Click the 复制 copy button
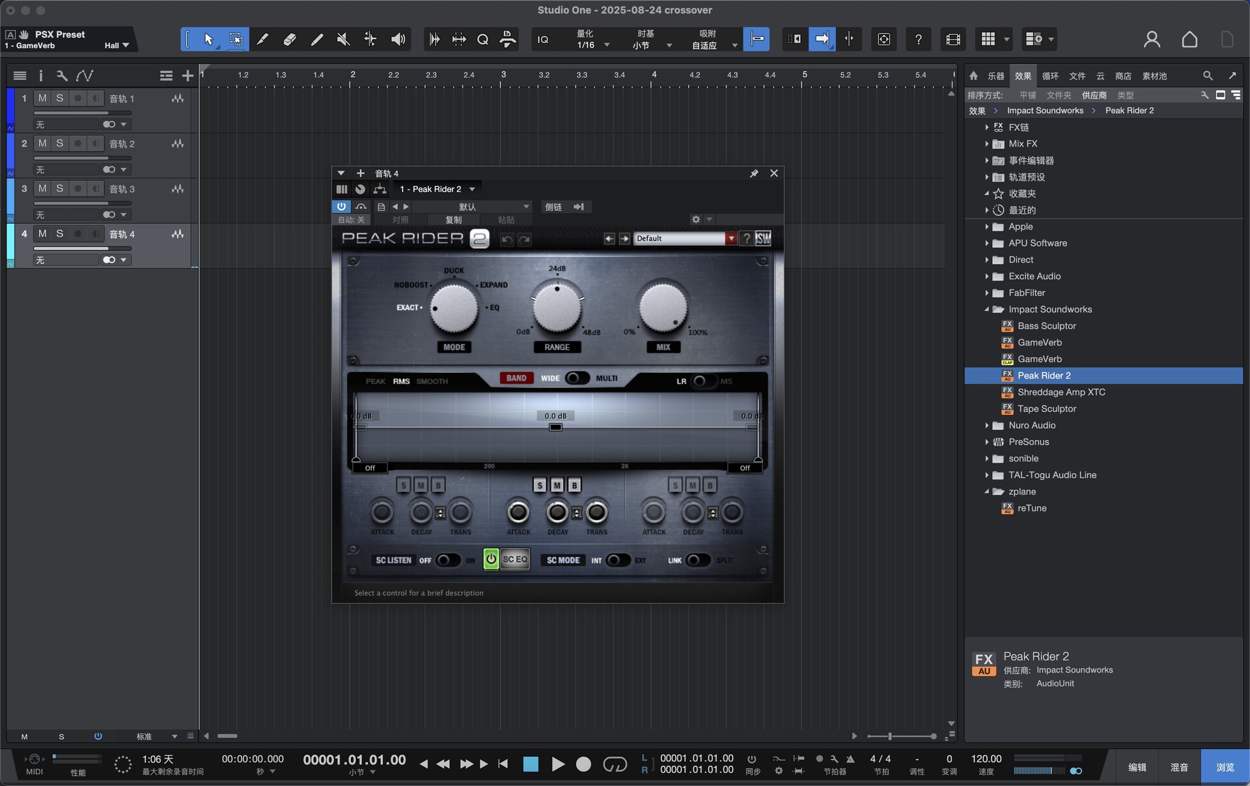The image size is (1250, 786). (453, 220)
